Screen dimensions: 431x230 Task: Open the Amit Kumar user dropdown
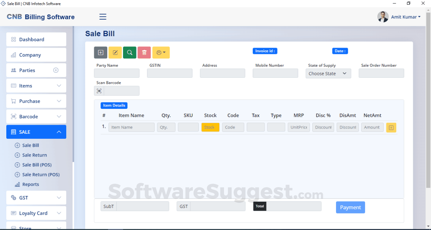pyautogui.click(x=406, y=17)
